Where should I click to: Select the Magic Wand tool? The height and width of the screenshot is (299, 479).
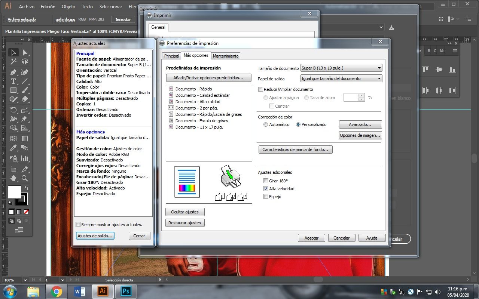click(x=13, y=62)
